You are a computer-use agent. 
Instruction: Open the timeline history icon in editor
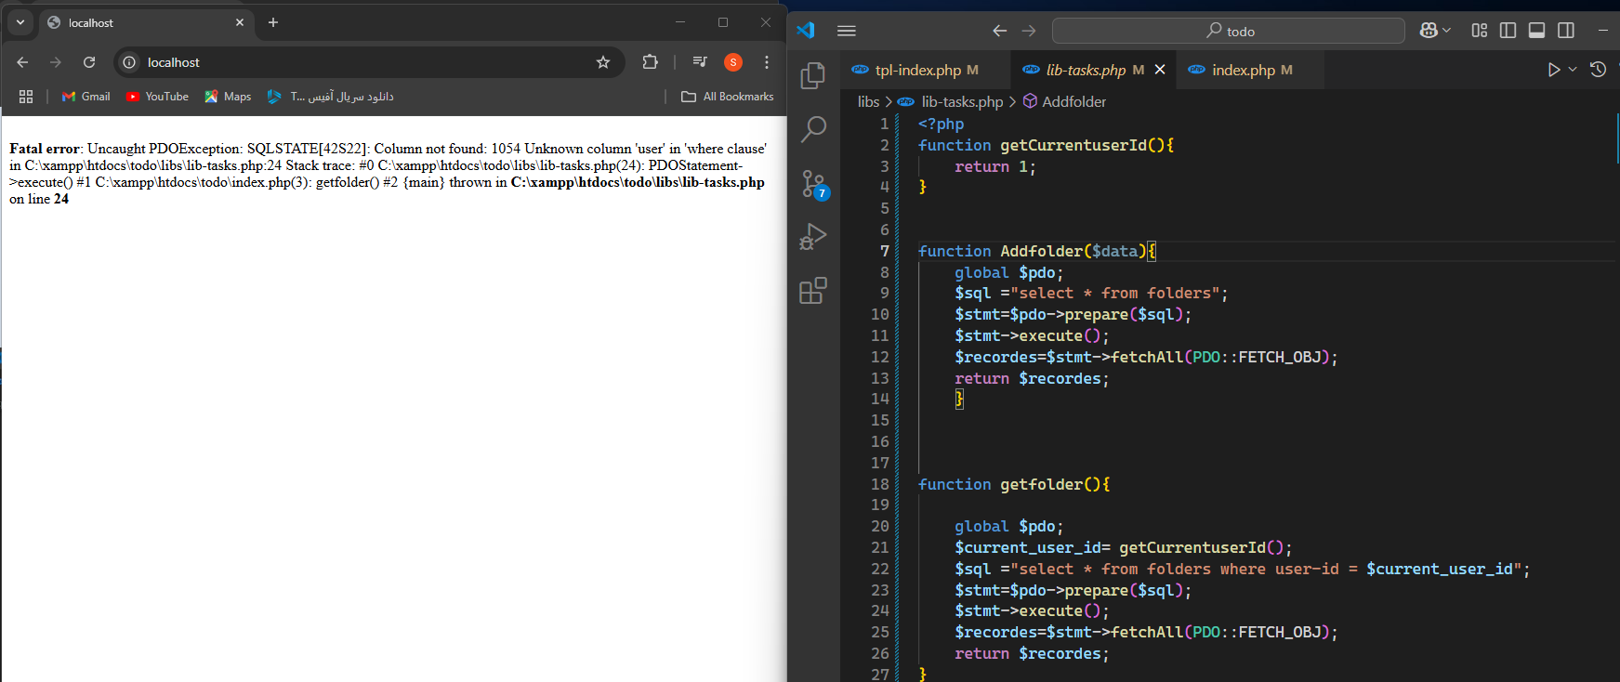pos(1599,70)
